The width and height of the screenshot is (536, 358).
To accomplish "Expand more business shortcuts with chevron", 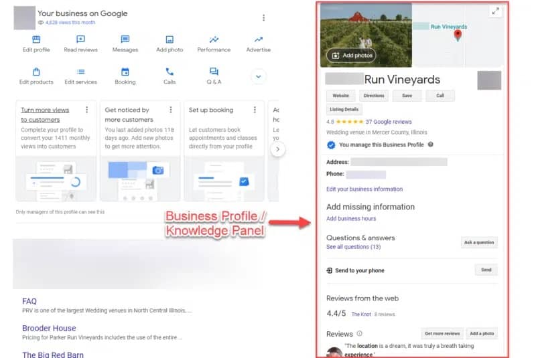I will [259, 76].
